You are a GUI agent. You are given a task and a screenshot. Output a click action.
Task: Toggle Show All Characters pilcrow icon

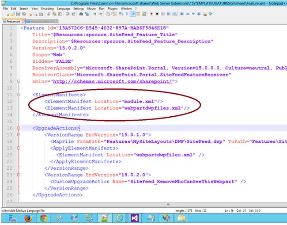(127, 14)
